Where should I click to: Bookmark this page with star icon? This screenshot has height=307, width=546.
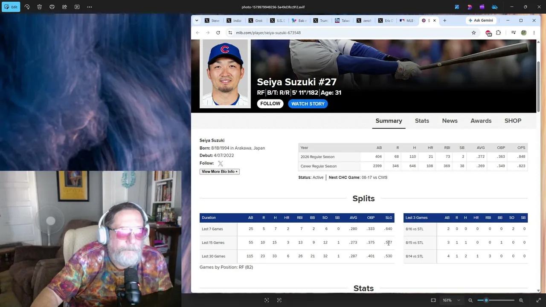point(473,33)
